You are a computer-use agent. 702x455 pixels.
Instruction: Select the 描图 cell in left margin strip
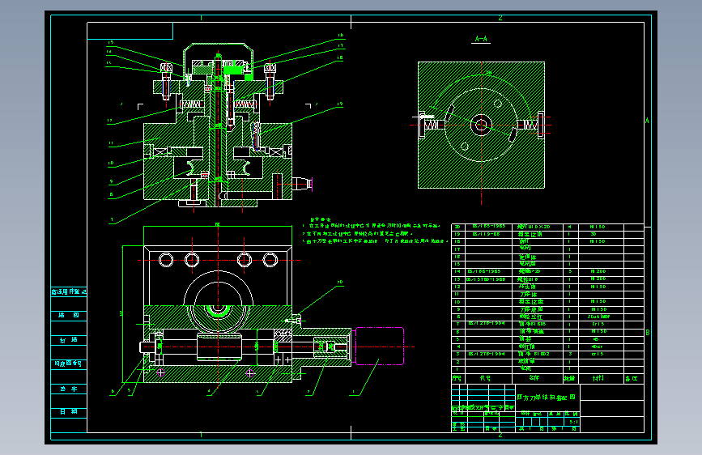69,315
